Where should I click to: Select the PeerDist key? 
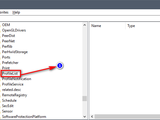[x=9, y=36]
